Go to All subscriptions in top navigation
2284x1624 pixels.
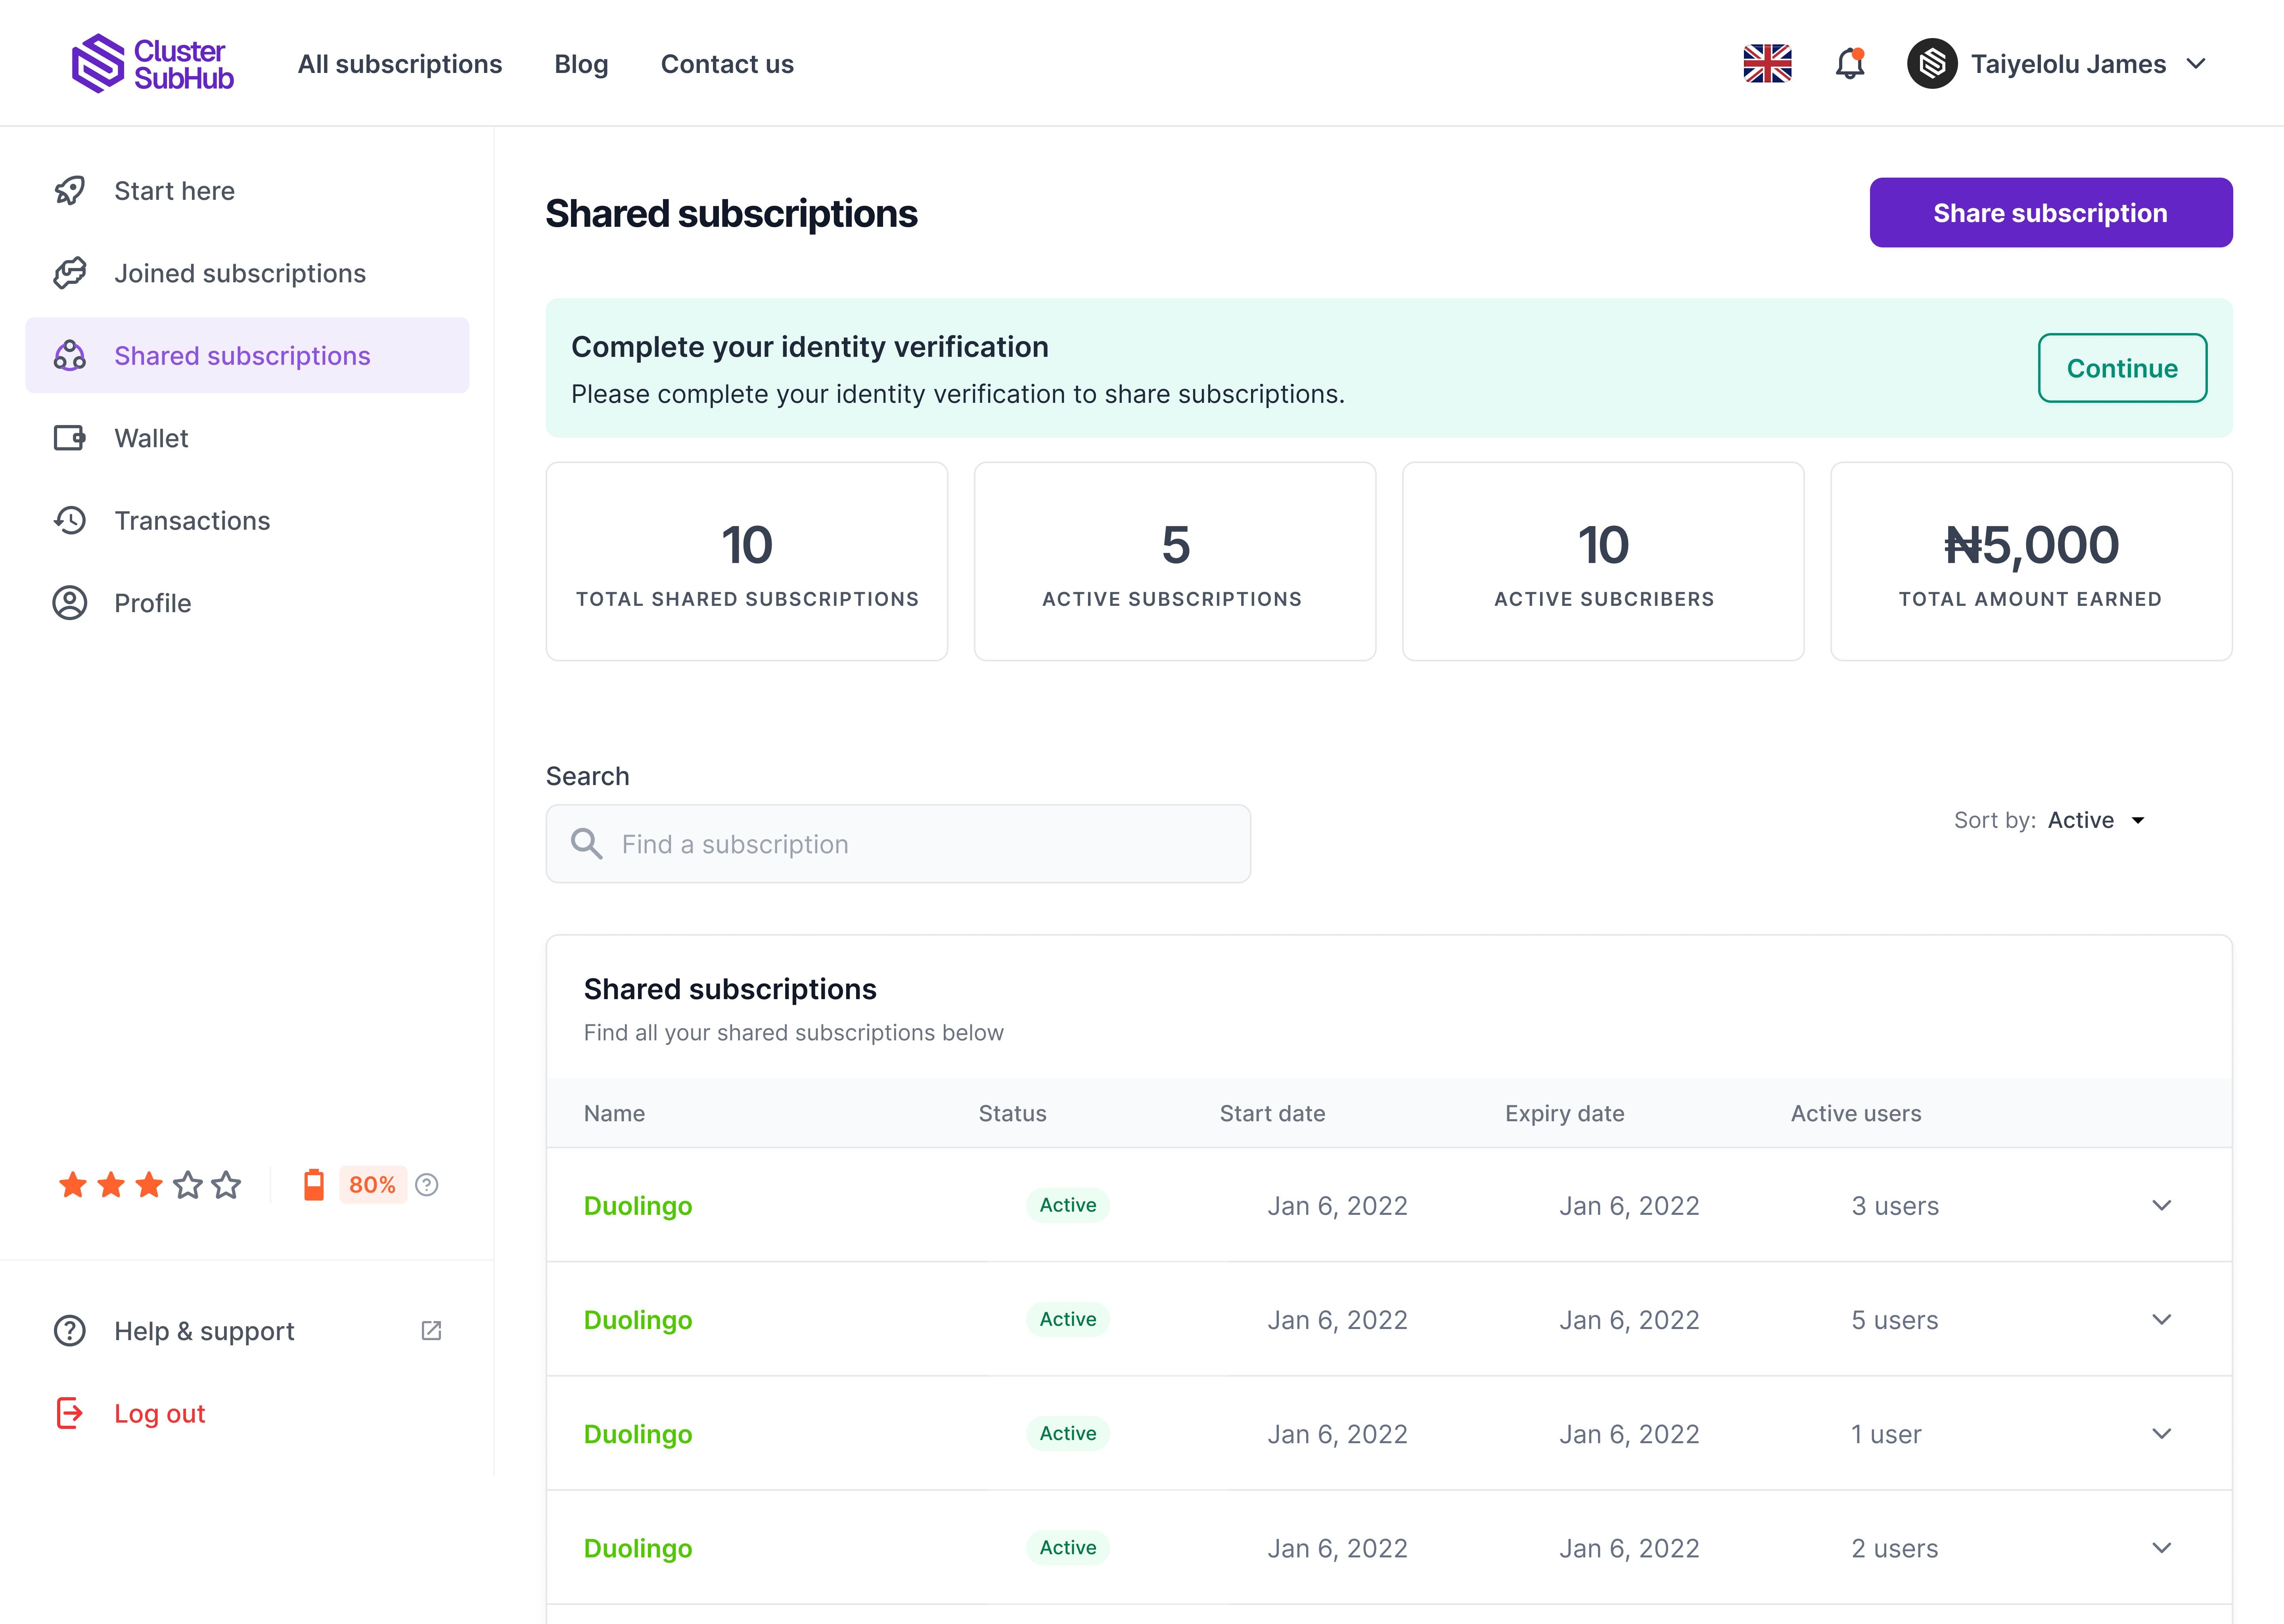(400, 64)
